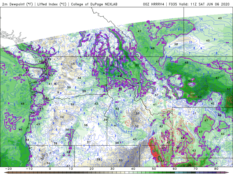Click the blue "12" lifted index contour label
Screen dimensions: 233x174
point(201,19)
